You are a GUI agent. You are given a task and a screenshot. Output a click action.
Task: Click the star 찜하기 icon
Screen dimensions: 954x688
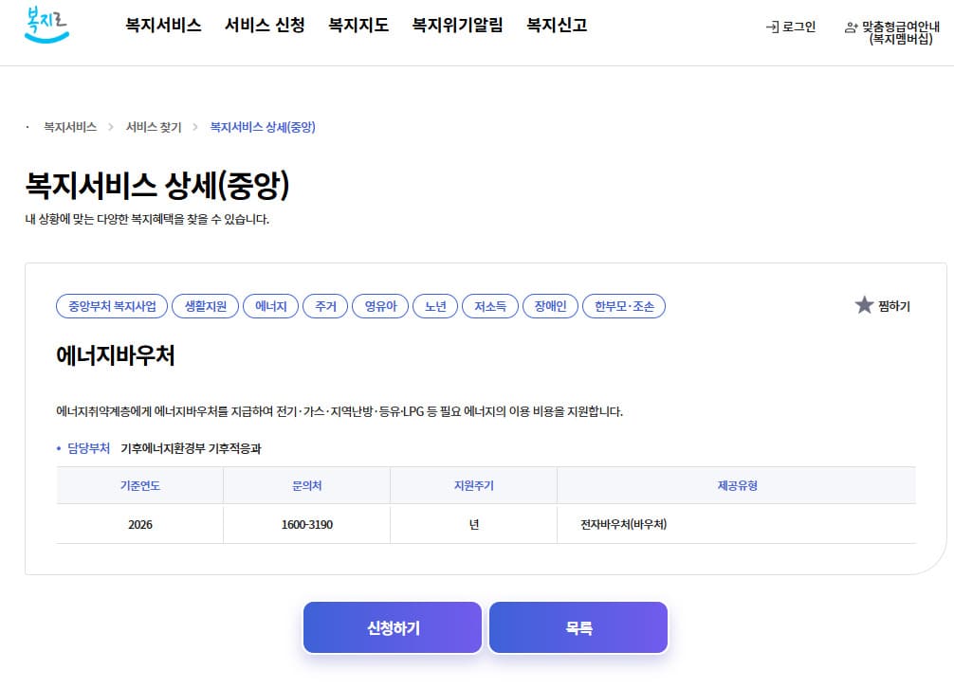(864, 305)
